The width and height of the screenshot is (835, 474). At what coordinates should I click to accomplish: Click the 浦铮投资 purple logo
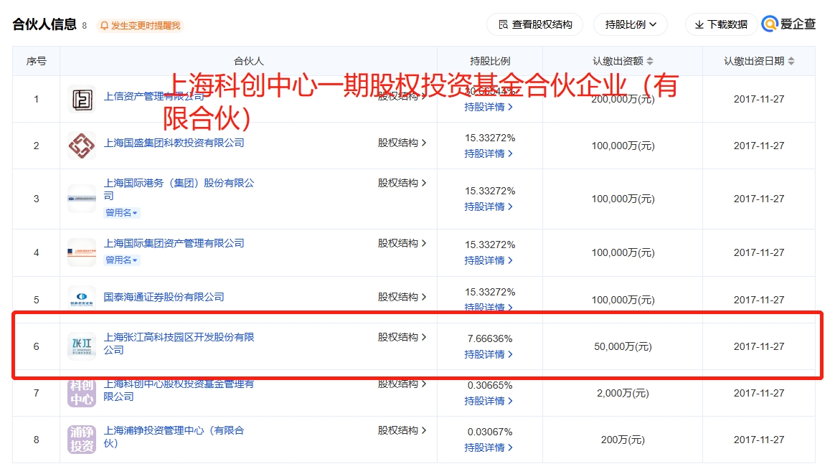coord(82,440)
